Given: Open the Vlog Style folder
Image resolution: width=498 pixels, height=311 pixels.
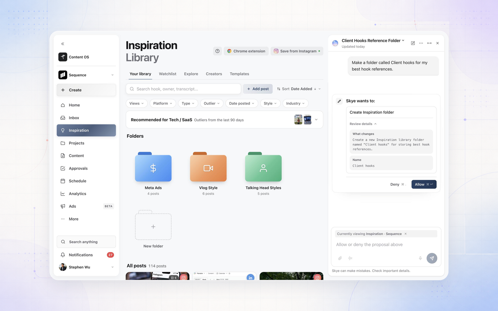Looking at the screenshot, I should pyautogui.click(x=208, y=167).
